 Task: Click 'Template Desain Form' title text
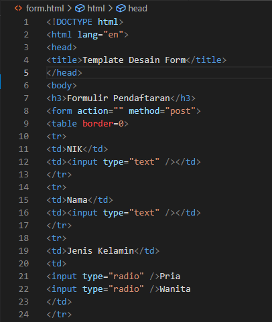coord(134,60)
